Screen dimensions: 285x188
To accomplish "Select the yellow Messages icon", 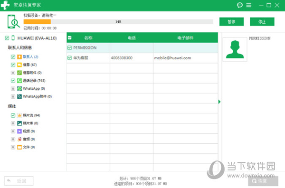I will pos(19,65).
